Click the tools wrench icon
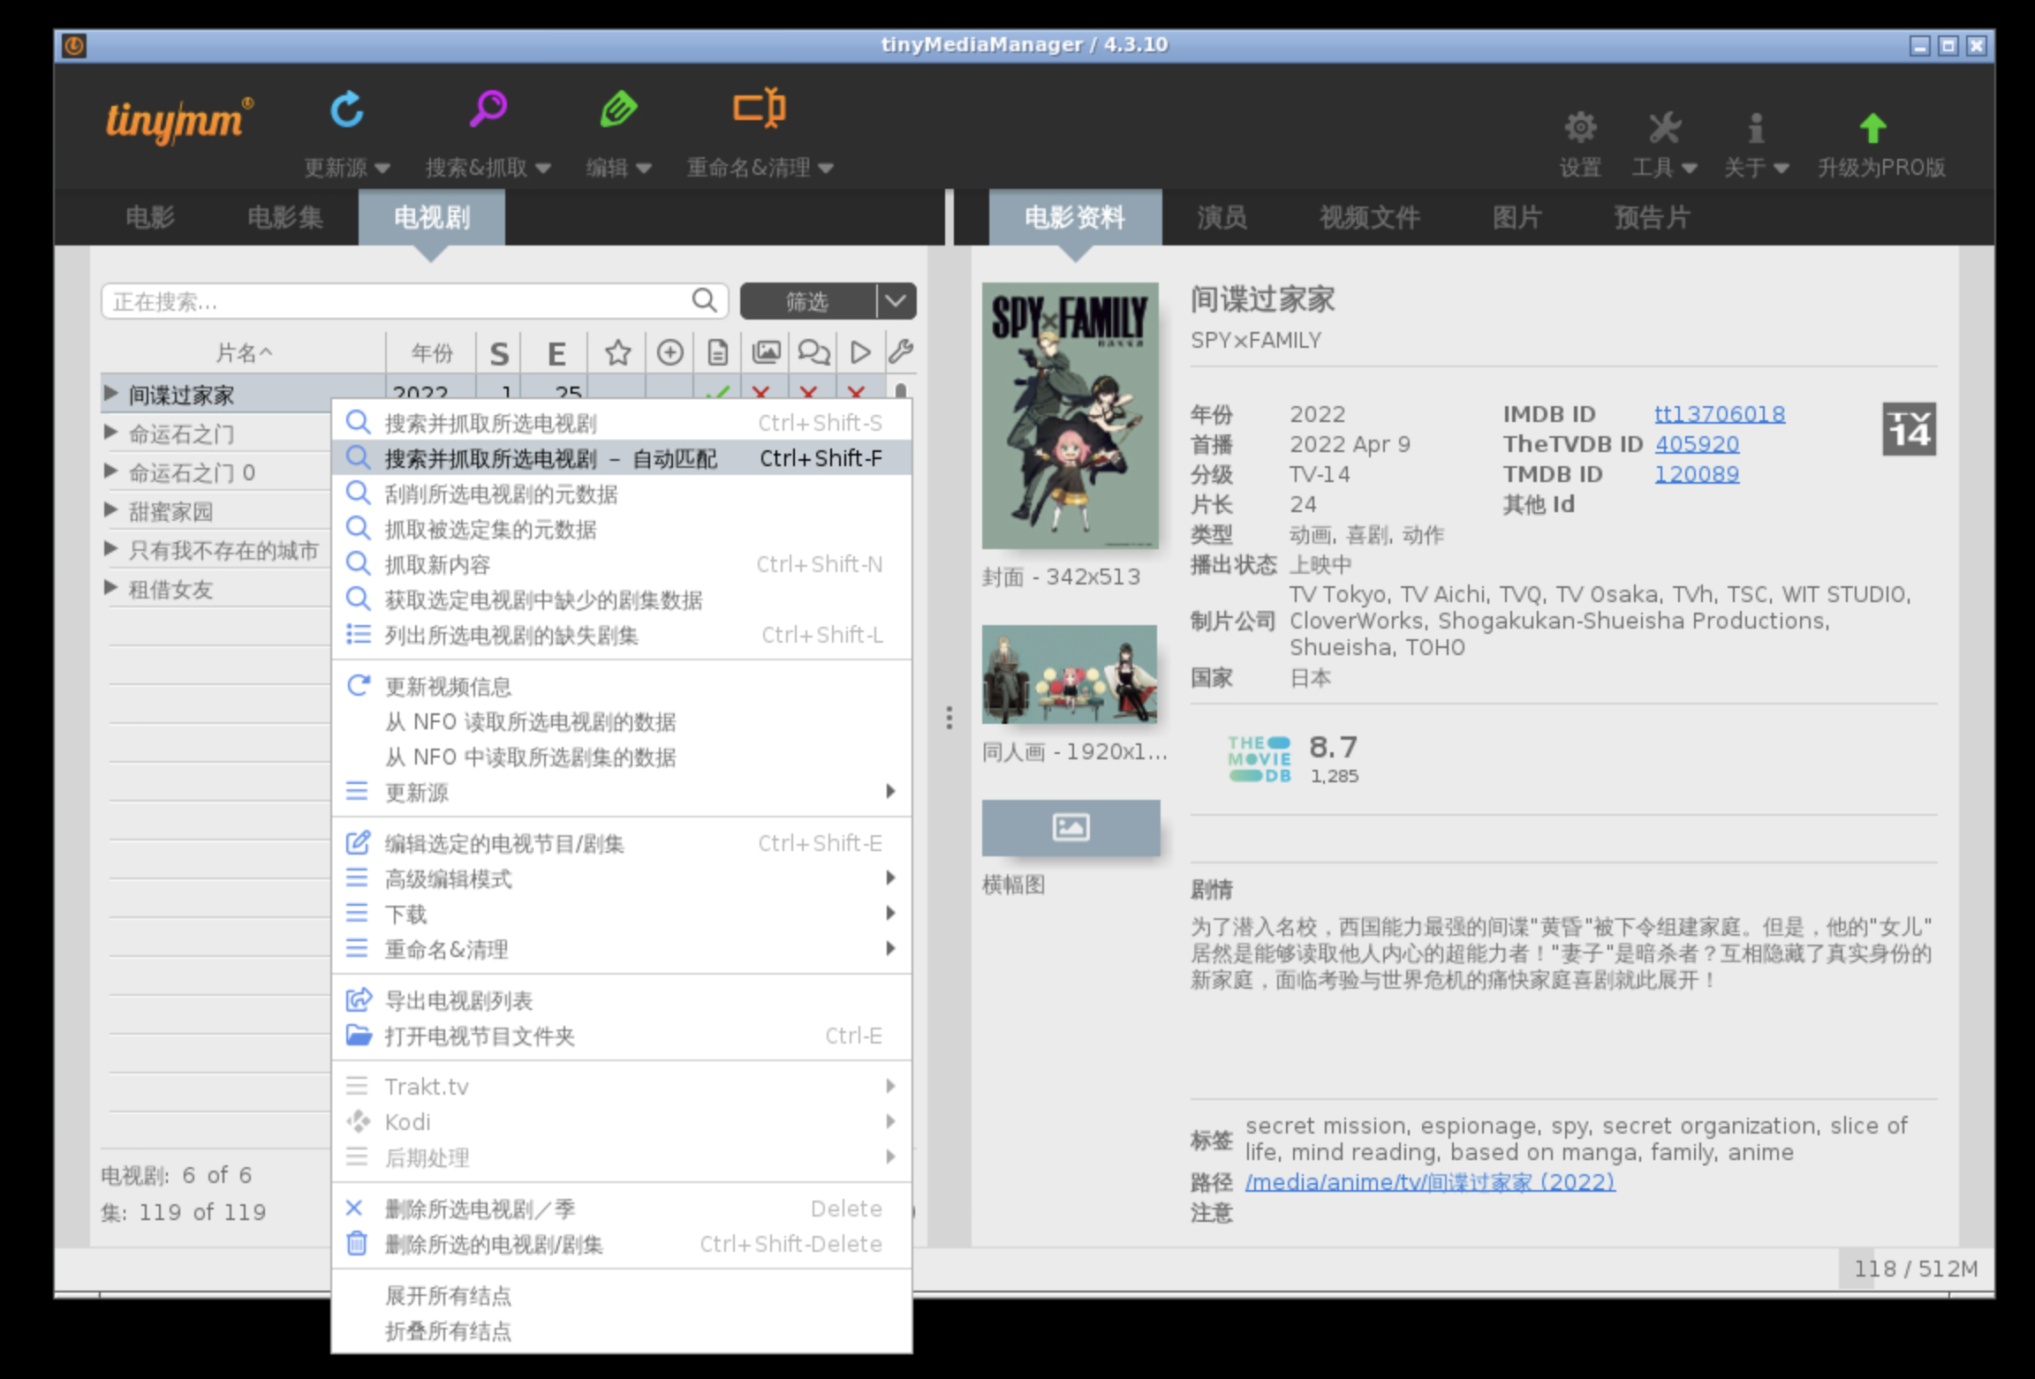2035x1379 pixels. click(x=1664, y=128)
